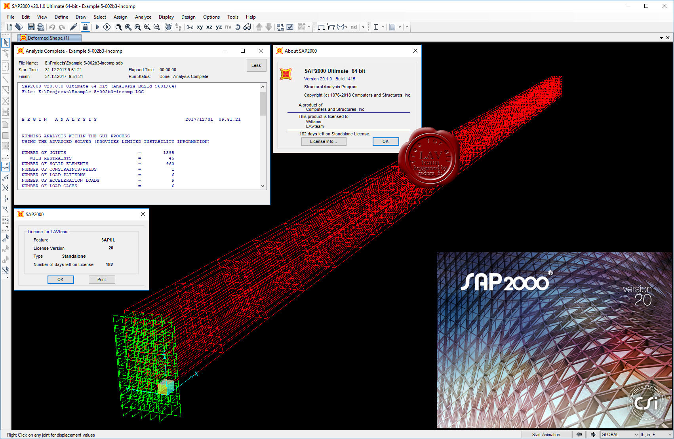
Task: Save the model with the floppy disk icon
Action: (x=31, y=27)
